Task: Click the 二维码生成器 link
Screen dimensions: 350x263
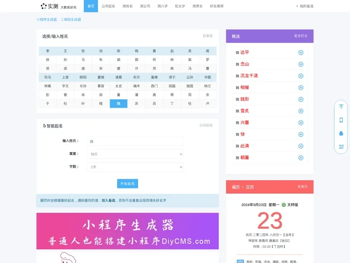Action: tap(71, 19)
